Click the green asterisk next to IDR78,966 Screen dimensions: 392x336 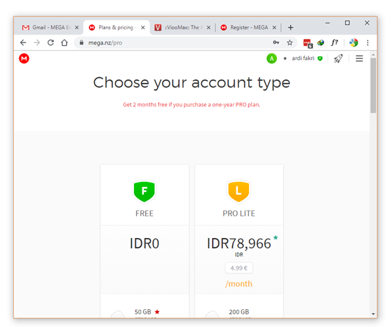276,237
